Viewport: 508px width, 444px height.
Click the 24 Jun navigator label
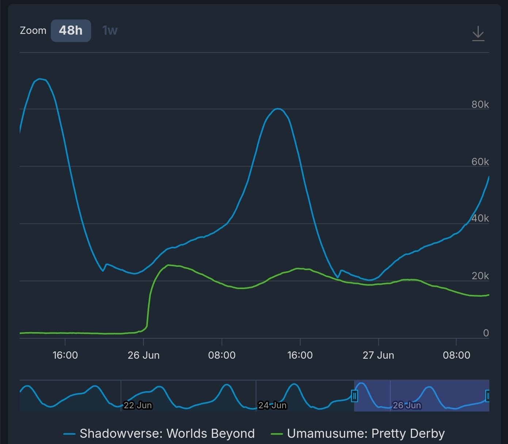(272, 405)
